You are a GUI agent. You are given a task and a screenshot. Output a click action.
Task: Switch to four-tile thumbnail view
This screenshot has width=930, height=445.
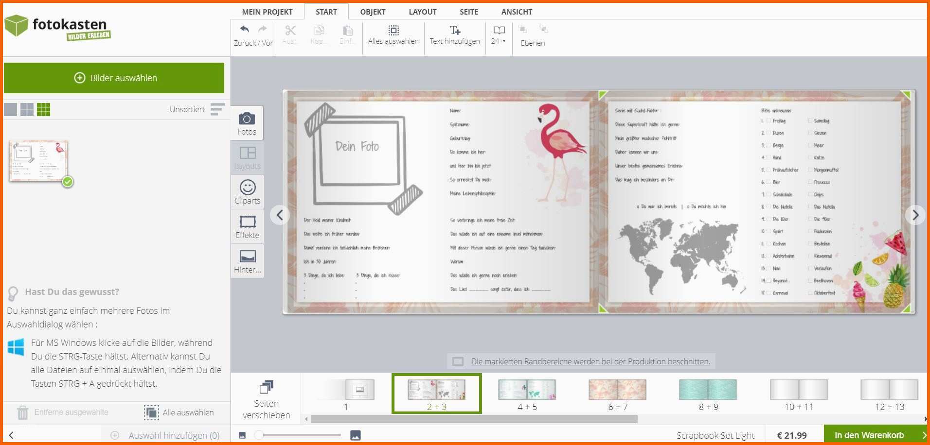(27, 110)
